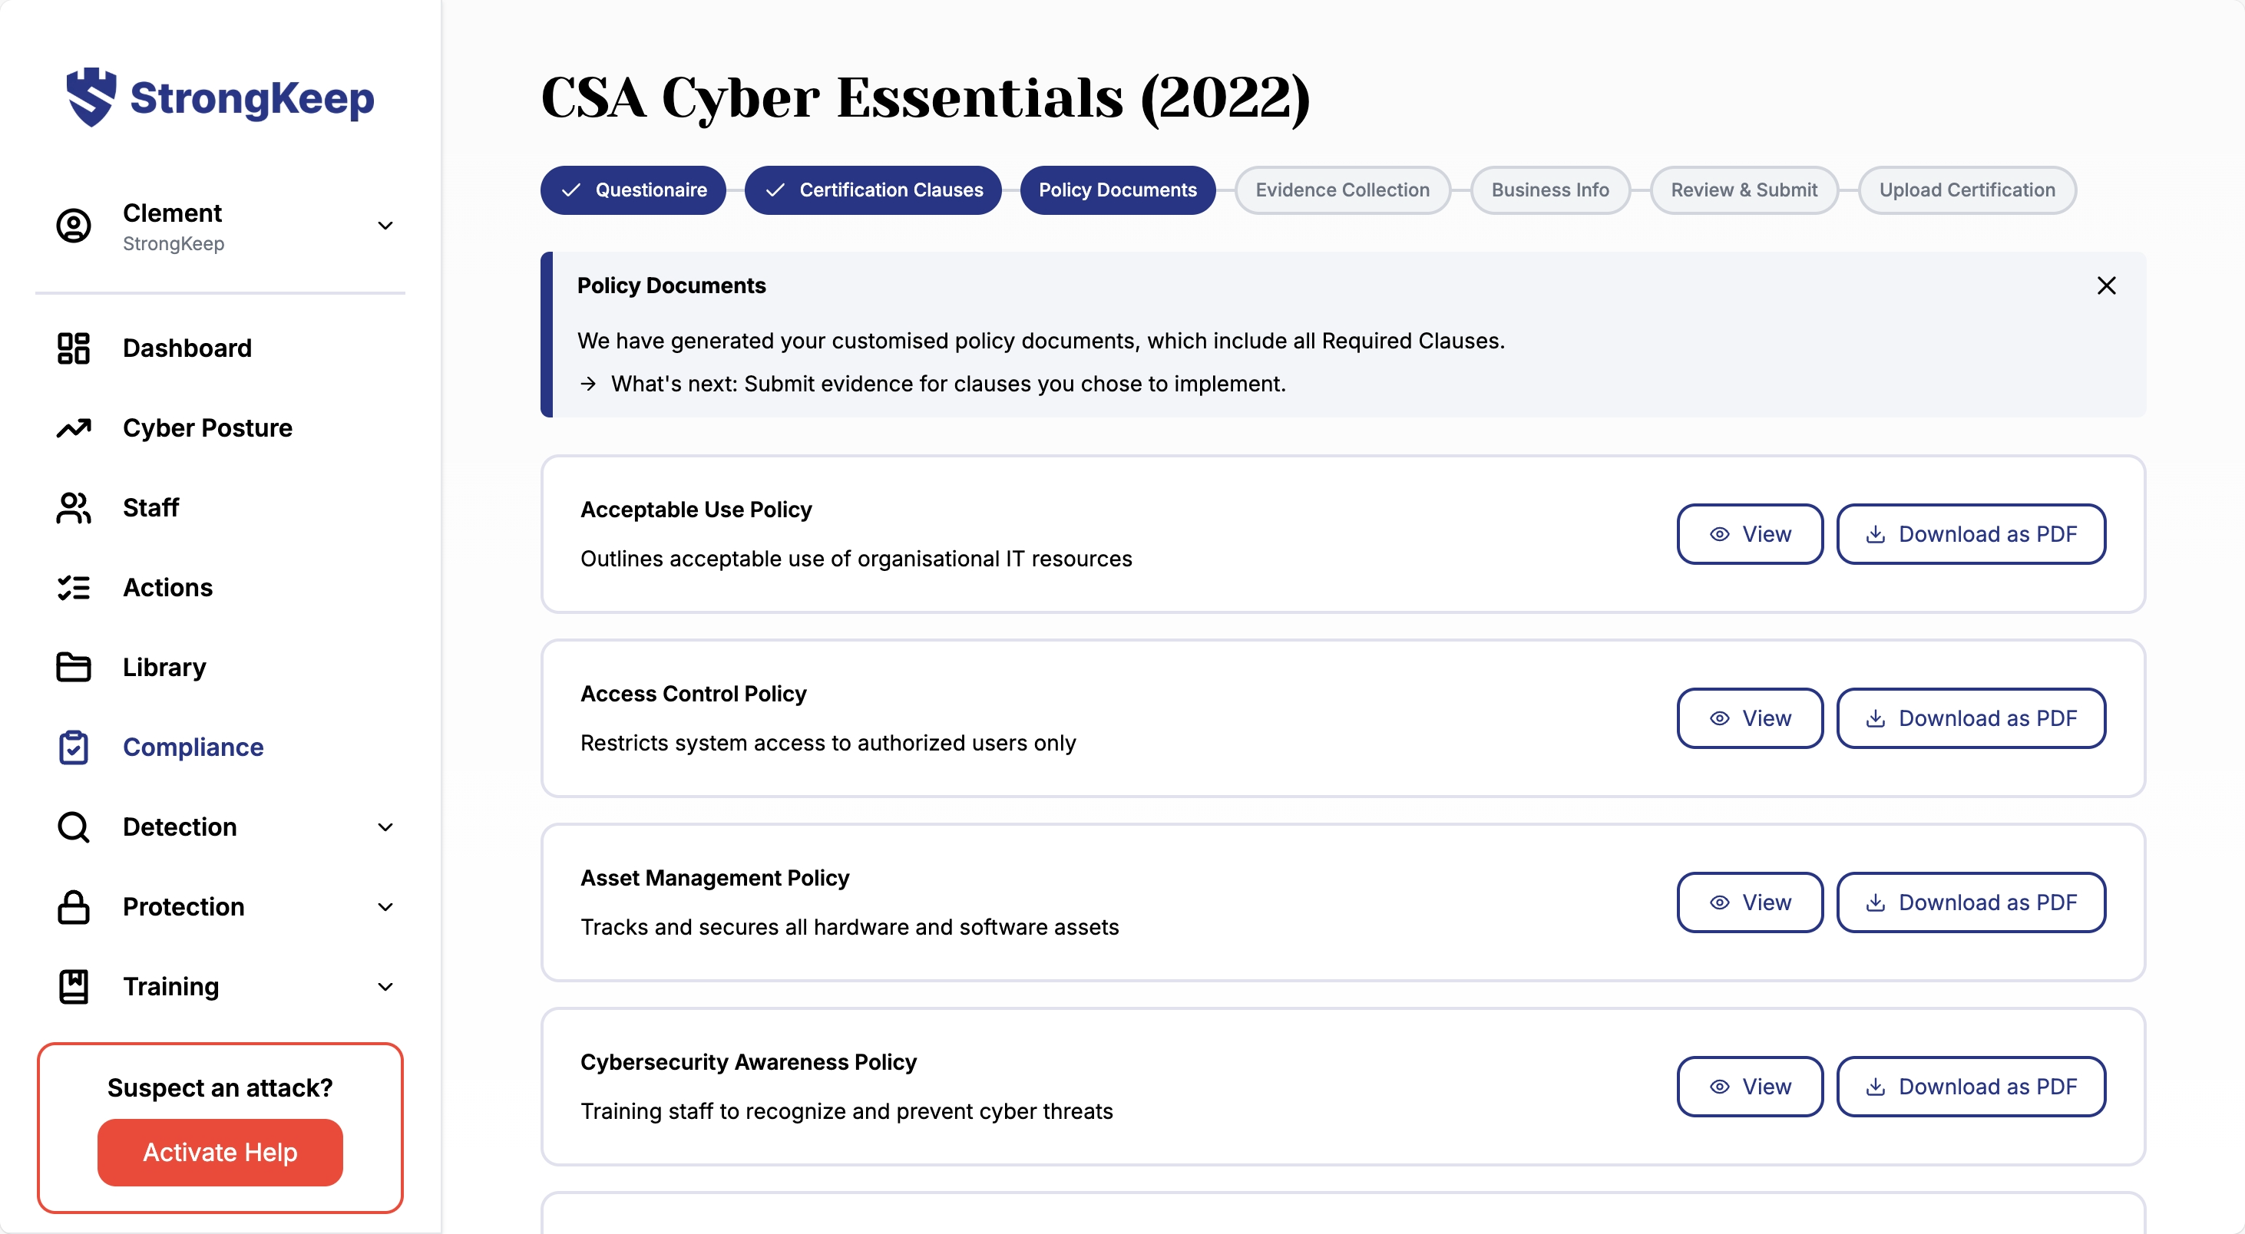Expand the Detection menu chevron

tap(385, 827)
